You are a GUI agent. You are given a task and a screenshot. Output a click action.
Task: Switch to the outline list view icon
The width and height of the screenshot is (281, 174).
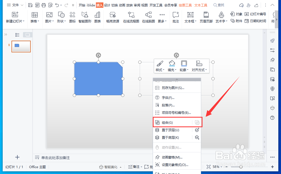click(x=17, y=35)
